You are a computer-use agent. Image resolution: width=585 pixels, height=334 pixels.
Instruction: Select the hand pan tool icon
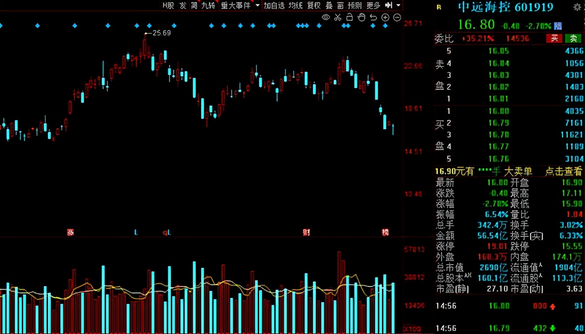click(362, 17)
